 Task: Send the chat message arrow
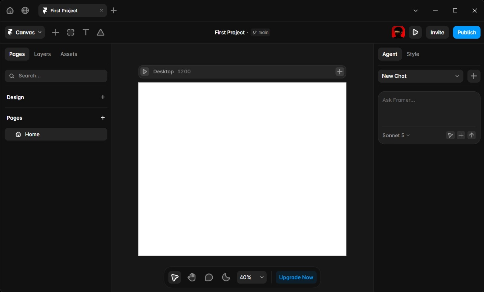coord(472,135)
